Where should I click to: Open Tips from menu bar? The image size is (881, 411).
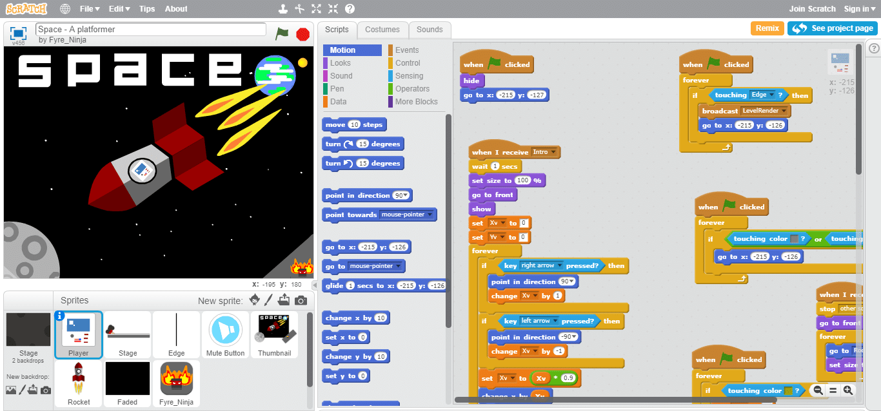point(147,9)
